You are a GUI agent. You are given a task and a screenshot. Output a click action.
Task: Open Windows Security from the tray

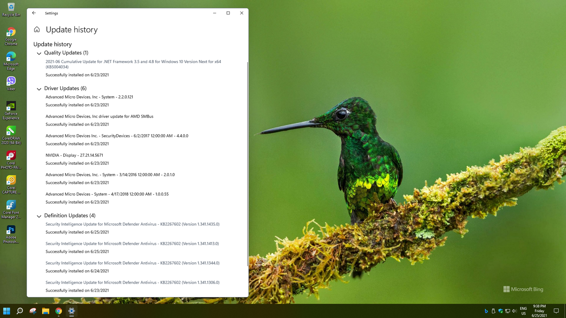501,311
